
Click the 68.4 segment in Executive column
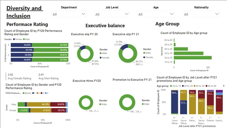coord(219,103)
